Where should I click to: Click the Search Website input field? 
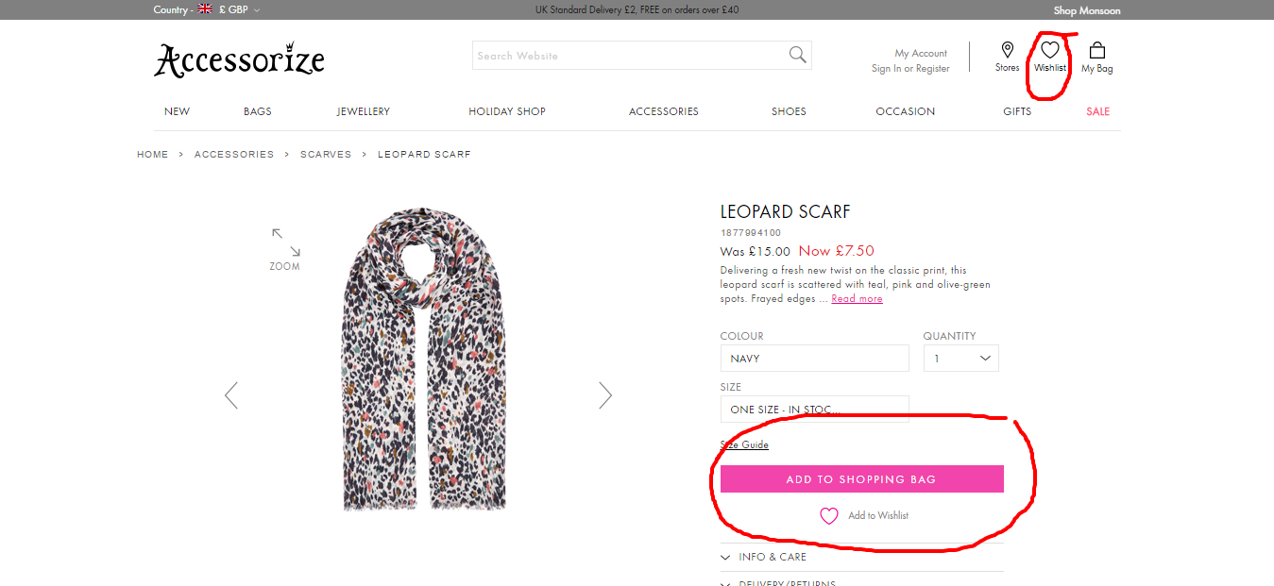click(x=628, y=56)
